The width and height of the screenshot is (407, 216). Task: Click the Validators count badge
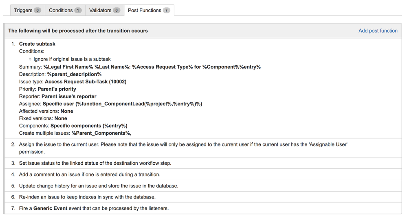tap(117, 10)
